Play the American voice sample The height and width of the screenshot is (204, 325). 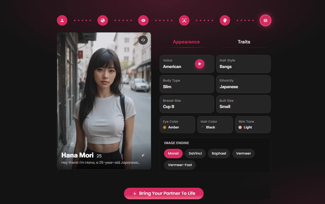click(x=200, y=64)
